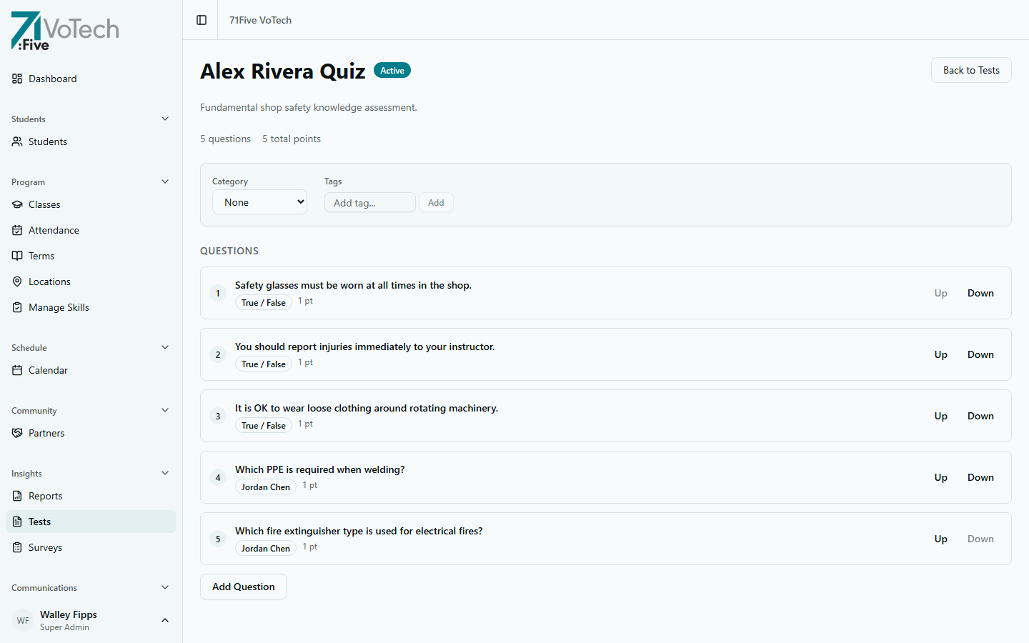Move question 3 down in the list
The height and width of the screenshot is (643, 1029).
click(x=980, y=416)
